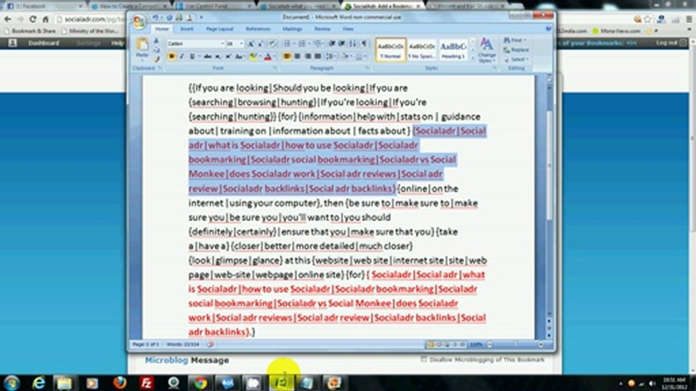Open the Font dialog launcher

(275, 68)
